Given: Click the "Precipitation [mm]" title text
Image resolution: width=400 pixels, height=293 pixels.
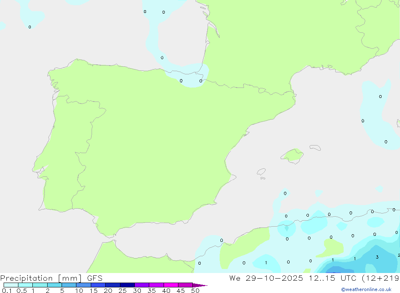Looking at the screenshot, I should pos(41,278).
